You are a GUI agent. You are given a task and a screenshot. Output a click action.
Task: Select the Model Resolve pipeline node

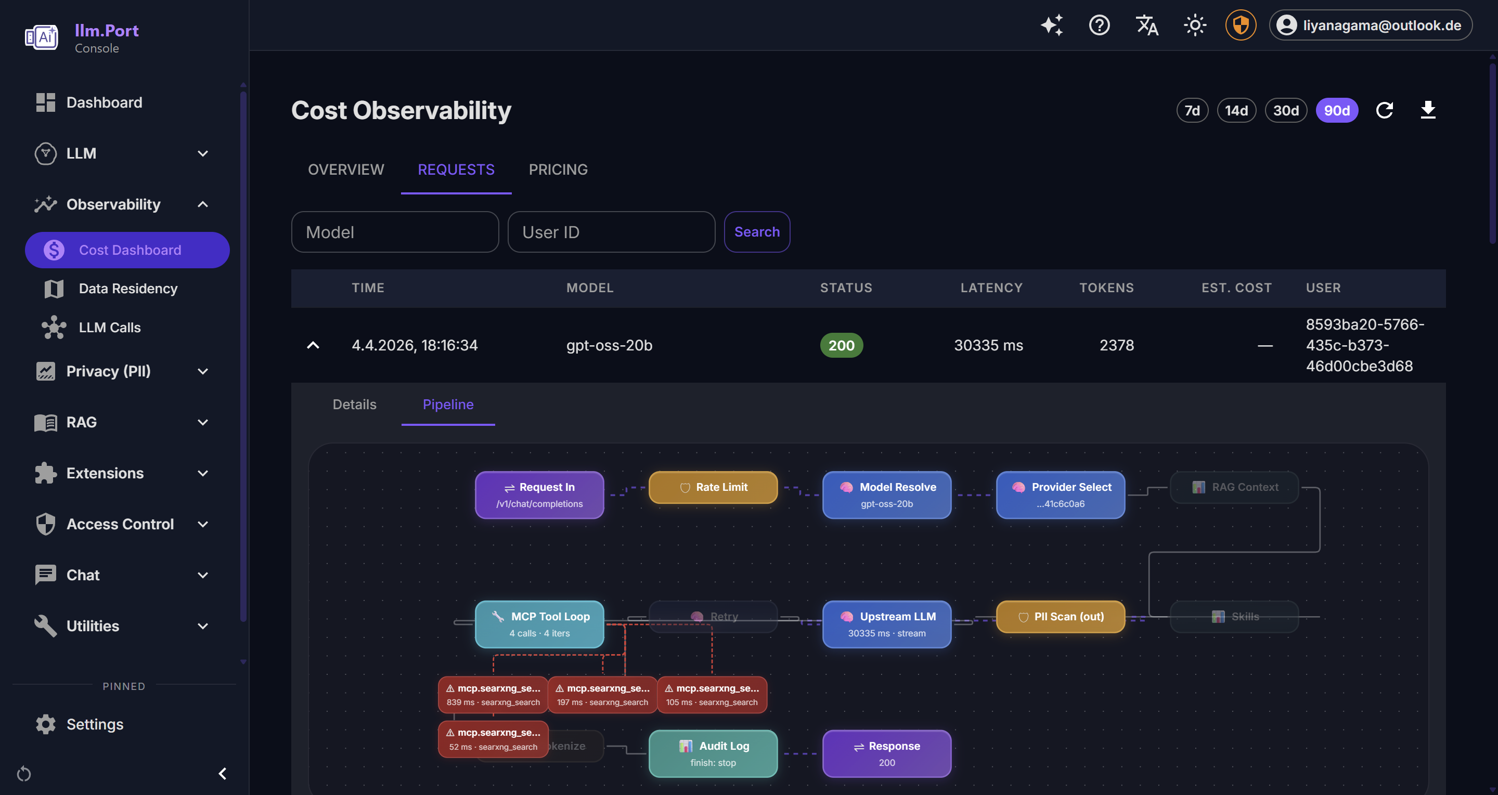click(887, 495)
